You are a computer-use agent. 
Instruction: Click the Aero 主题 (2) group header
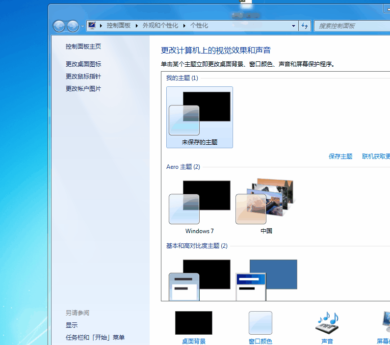[183, 167]
